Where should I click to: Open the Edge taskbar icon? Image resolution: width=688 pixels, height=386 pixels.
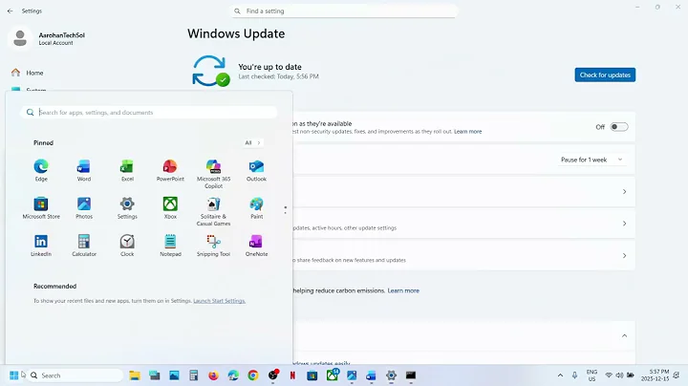pyautogui.click(x=233, y=375)
